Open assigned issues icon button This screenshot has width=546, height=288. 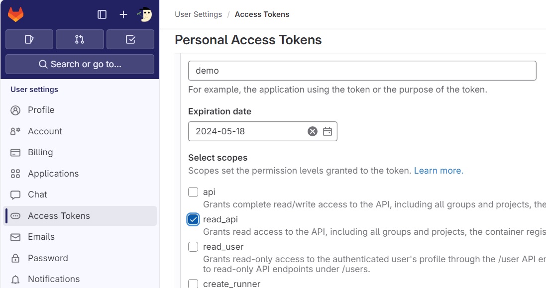click(x=29, y=39)
